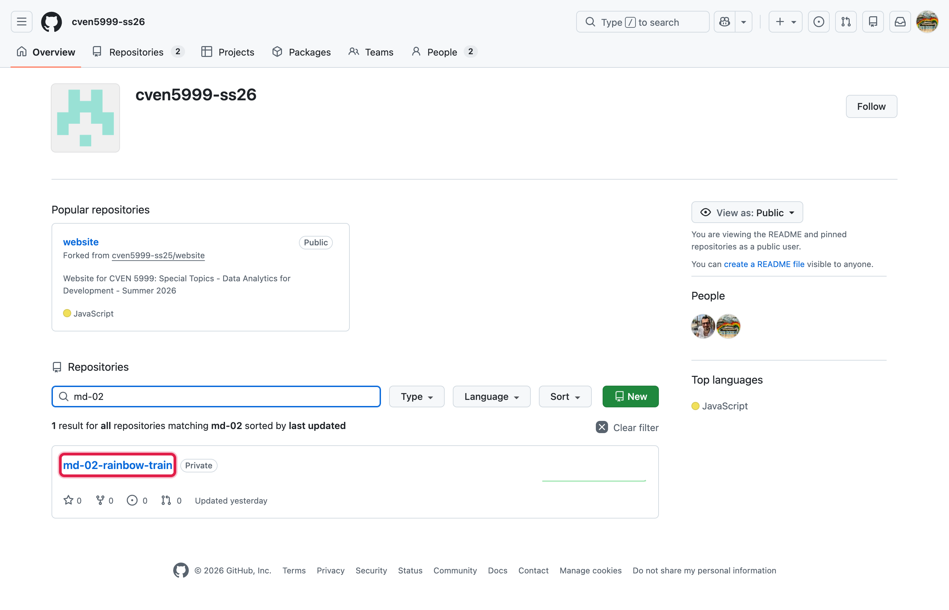The width and height of the screenshot is (949, 610).
Task: Expand the View as: Public dropdown
Action: point(747,212)
